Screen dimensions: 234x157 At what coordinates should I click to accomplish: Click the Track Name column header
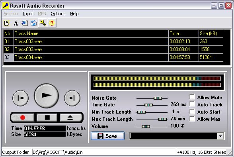(x=91, y=33)
